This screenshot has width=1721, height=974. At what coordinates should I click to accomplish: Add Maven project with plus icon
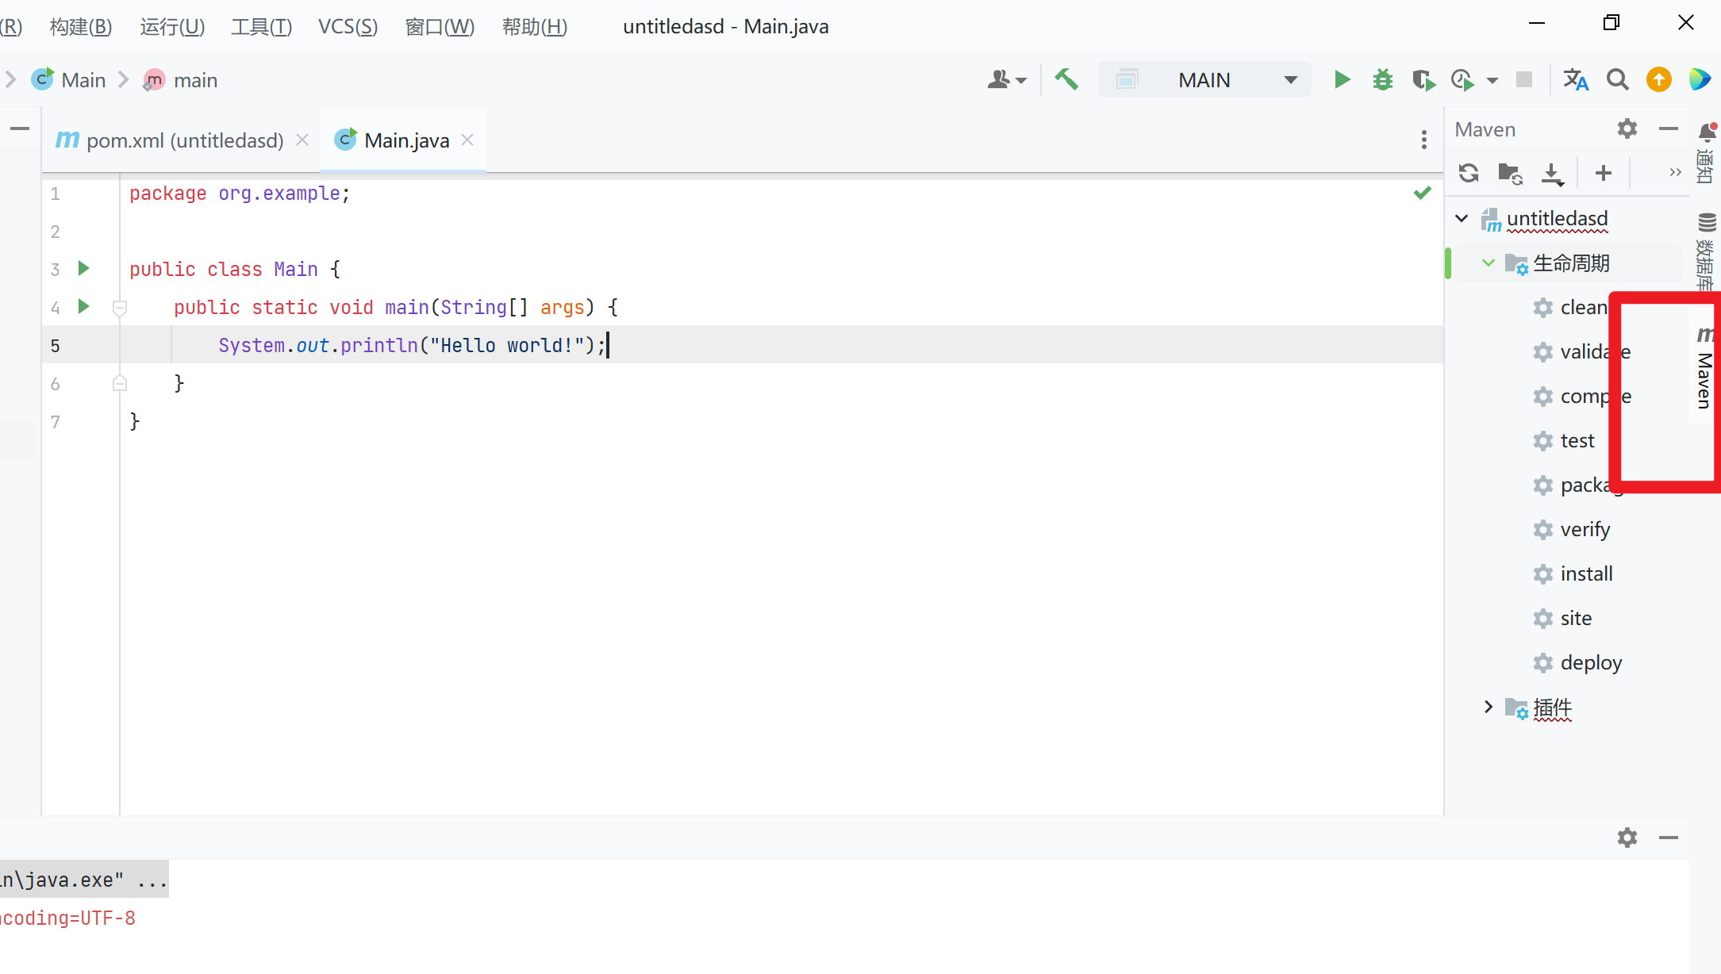pyautogui.click(x=1604, y=173)
